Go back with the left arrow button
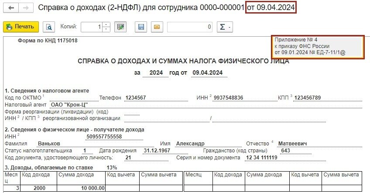This screenshot has height=193, width=370. (11, 8)
